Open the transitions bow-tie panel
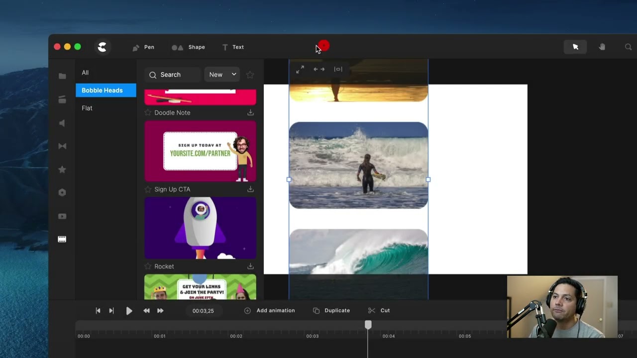Image resolution: width=637 pixels, height=358 pixels. (x=62, y=146)
